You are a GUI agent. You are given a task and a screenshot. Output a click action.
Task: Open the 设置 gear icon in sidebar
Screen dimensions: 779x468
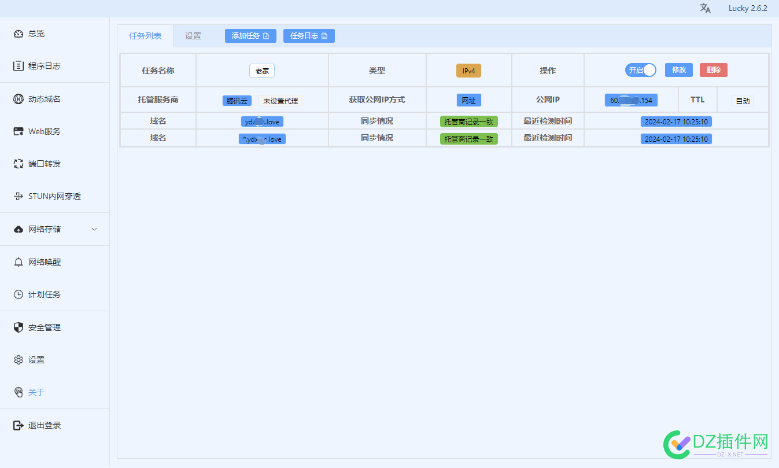[18, 360]
